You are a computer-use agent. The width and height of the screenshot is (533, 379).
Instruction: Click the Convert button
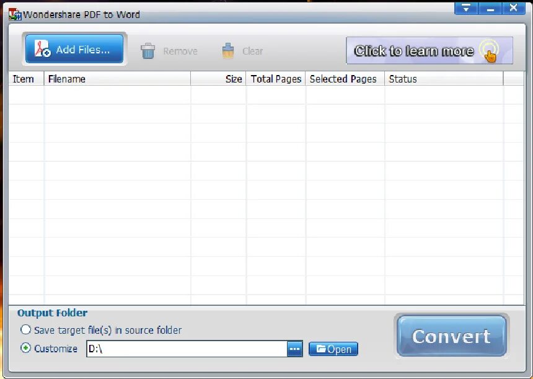(x=451, y=336)
